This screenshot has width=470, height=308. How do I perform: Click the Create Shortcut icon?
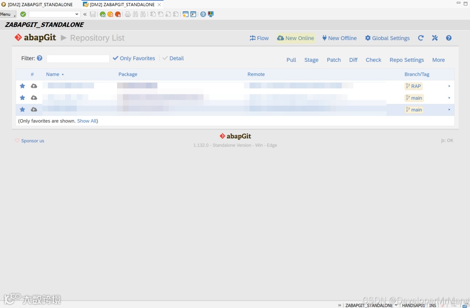(x=193, y=14)
